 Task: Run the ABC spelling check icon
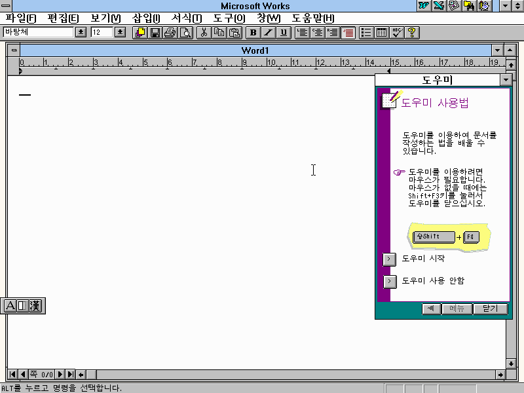(x=397, y=32)
